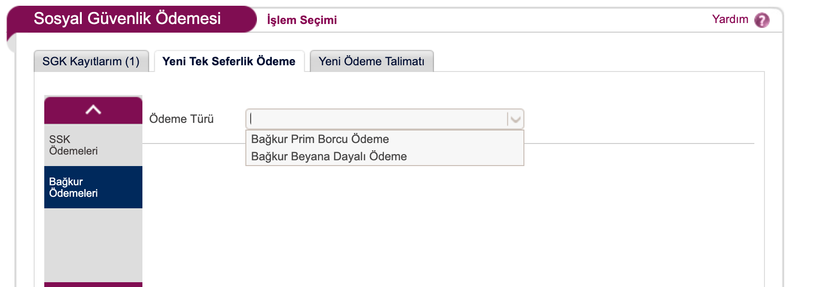Open help via the question mark icon
840x287 pixels.
762,20
